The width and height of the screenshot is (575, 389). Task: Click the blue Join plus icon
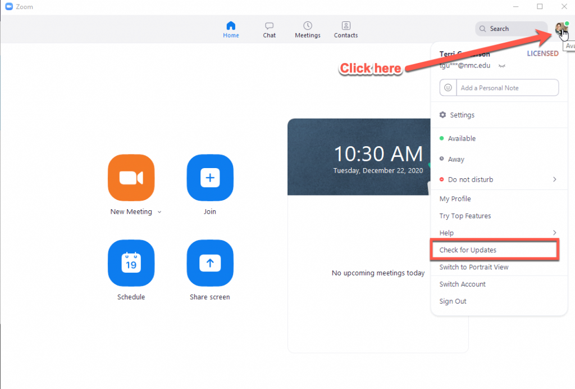pos(210,178)
